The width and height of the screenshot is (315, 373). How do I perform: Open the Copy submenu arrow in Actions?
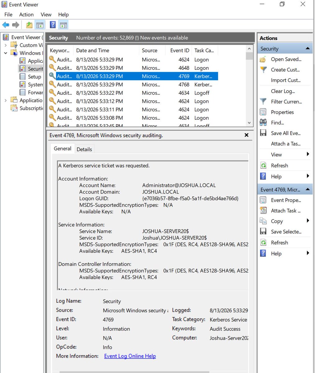pos(308,221)
